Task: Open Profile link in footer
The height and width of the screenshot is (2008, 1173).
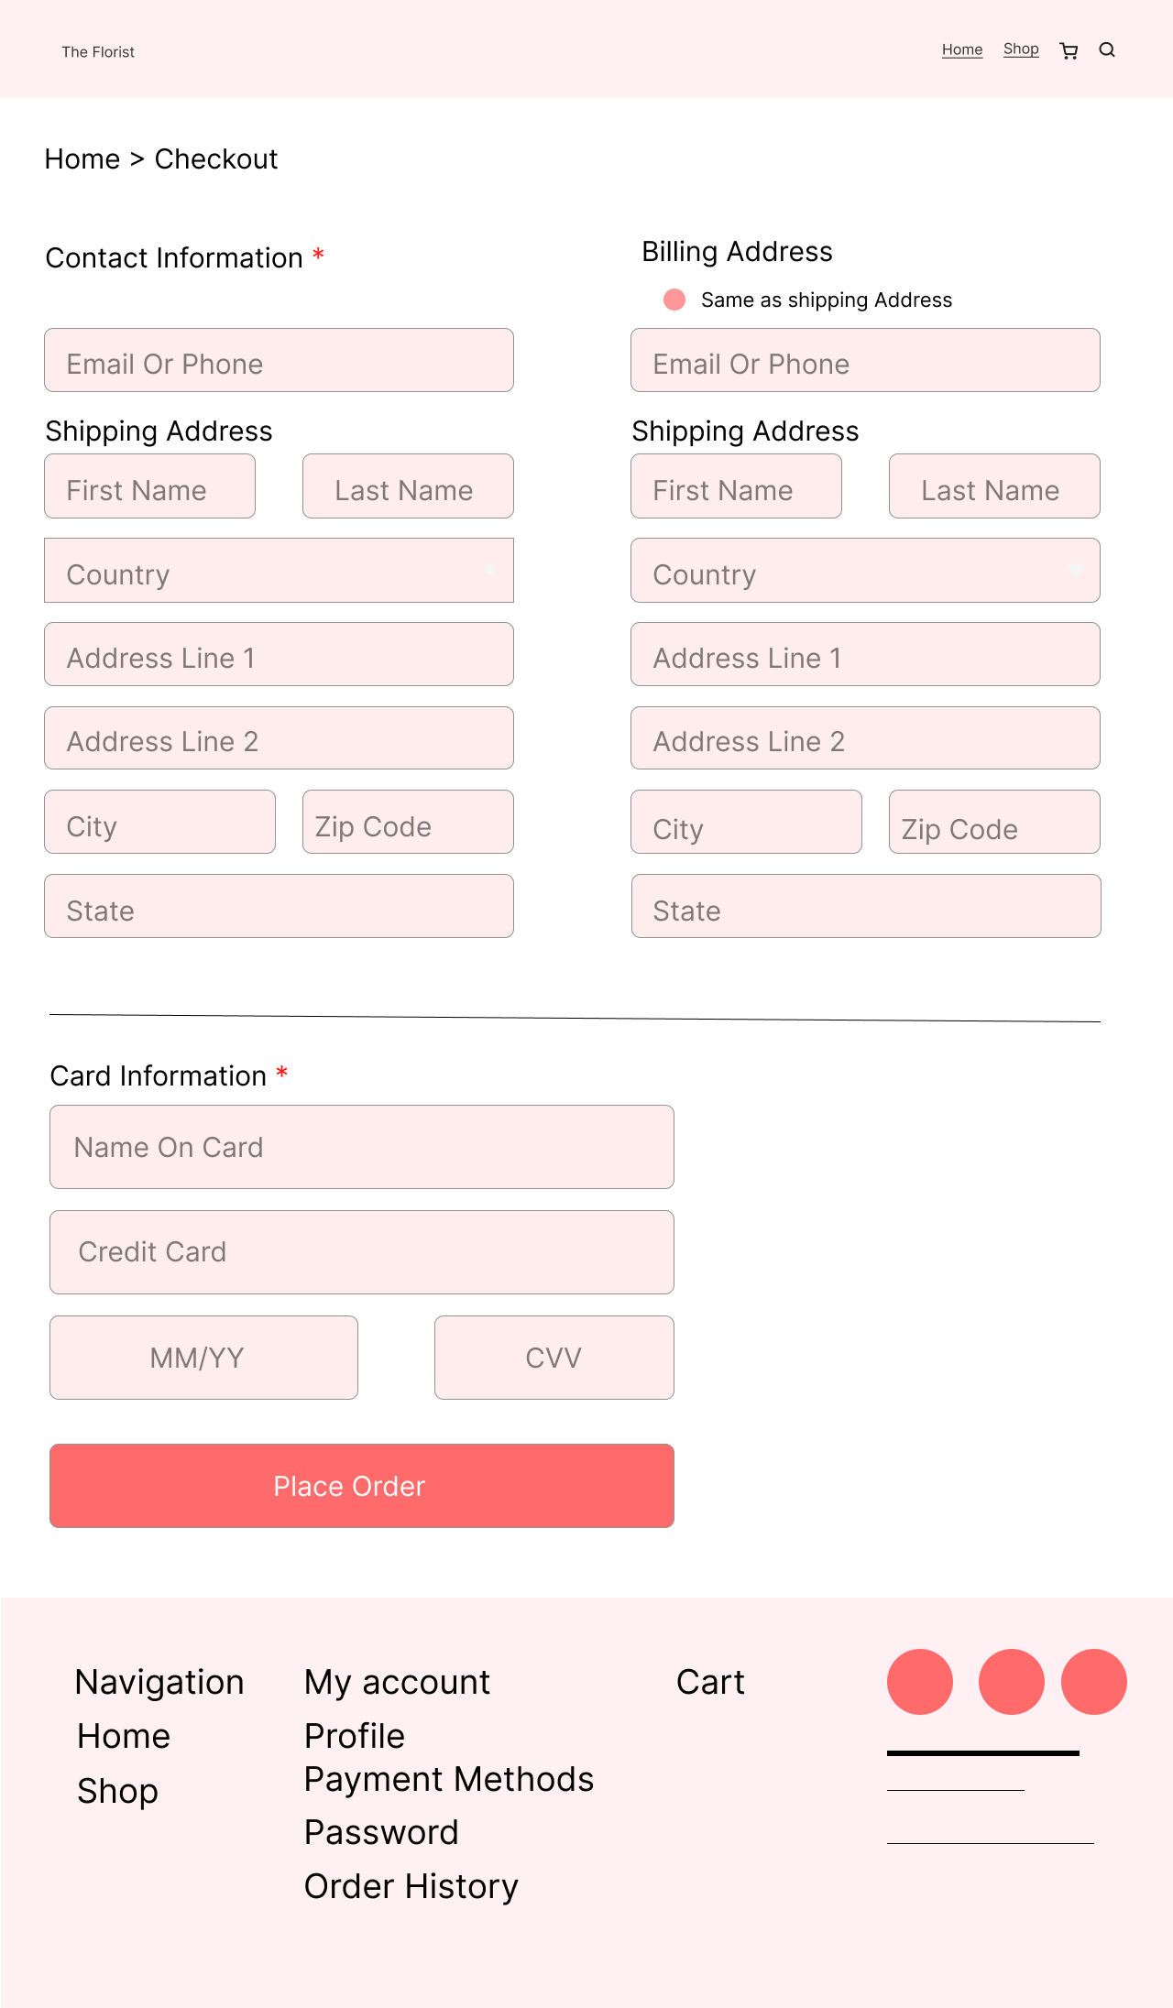Action: point(355,1736)
